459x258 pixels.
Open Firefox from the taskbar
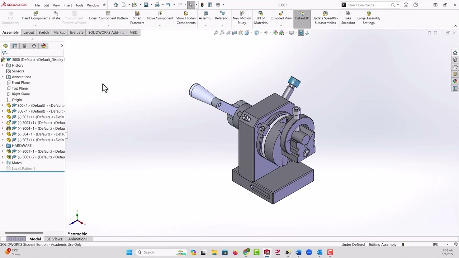pyautogui.click(x=235, y=252)
